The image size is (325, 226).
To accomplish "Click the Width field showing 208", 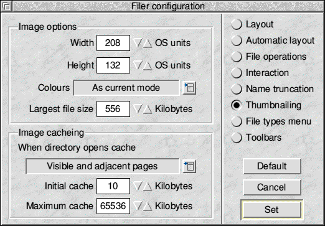I will click(113, 43).
